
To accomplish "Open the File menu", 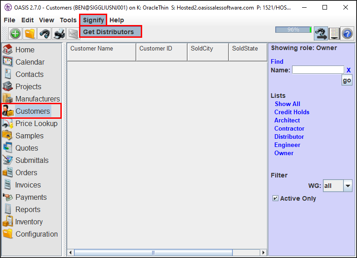I will 10,20.
